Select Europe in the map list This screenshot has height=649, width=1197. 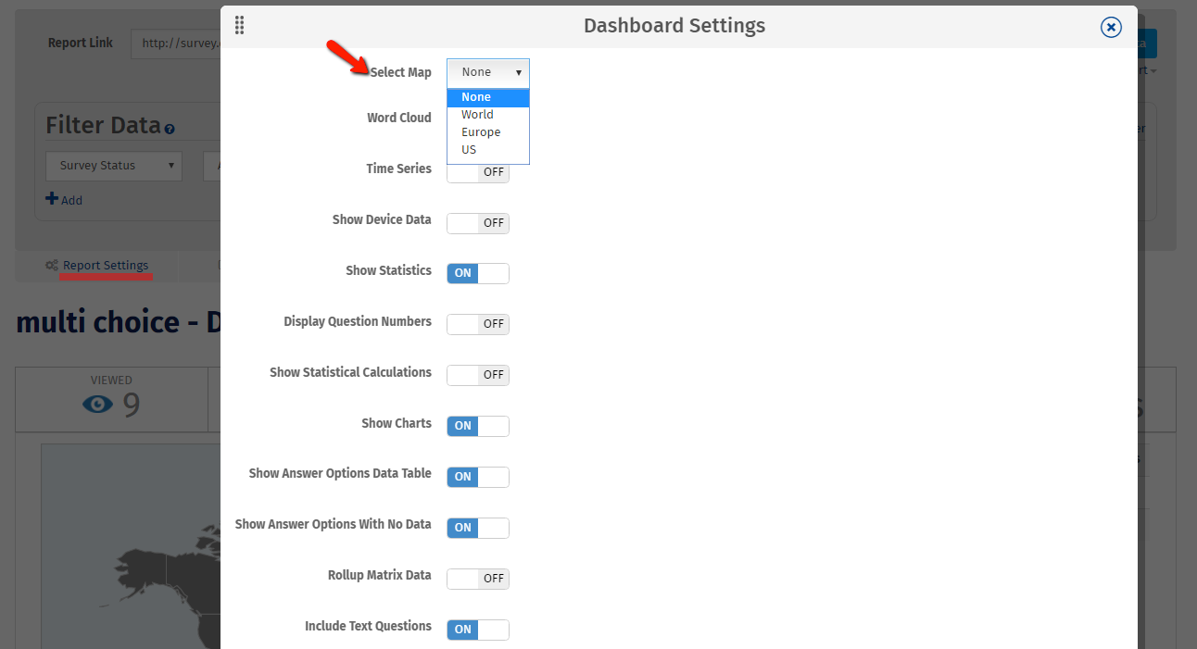(481, 132)
